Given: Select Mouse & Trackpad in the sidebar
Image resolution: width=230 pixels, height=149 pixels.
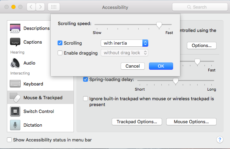Looking at the screenshot, I should (x=40, y=98).
